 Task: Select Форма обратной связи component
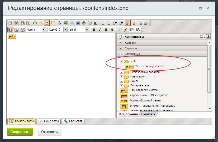140,101
